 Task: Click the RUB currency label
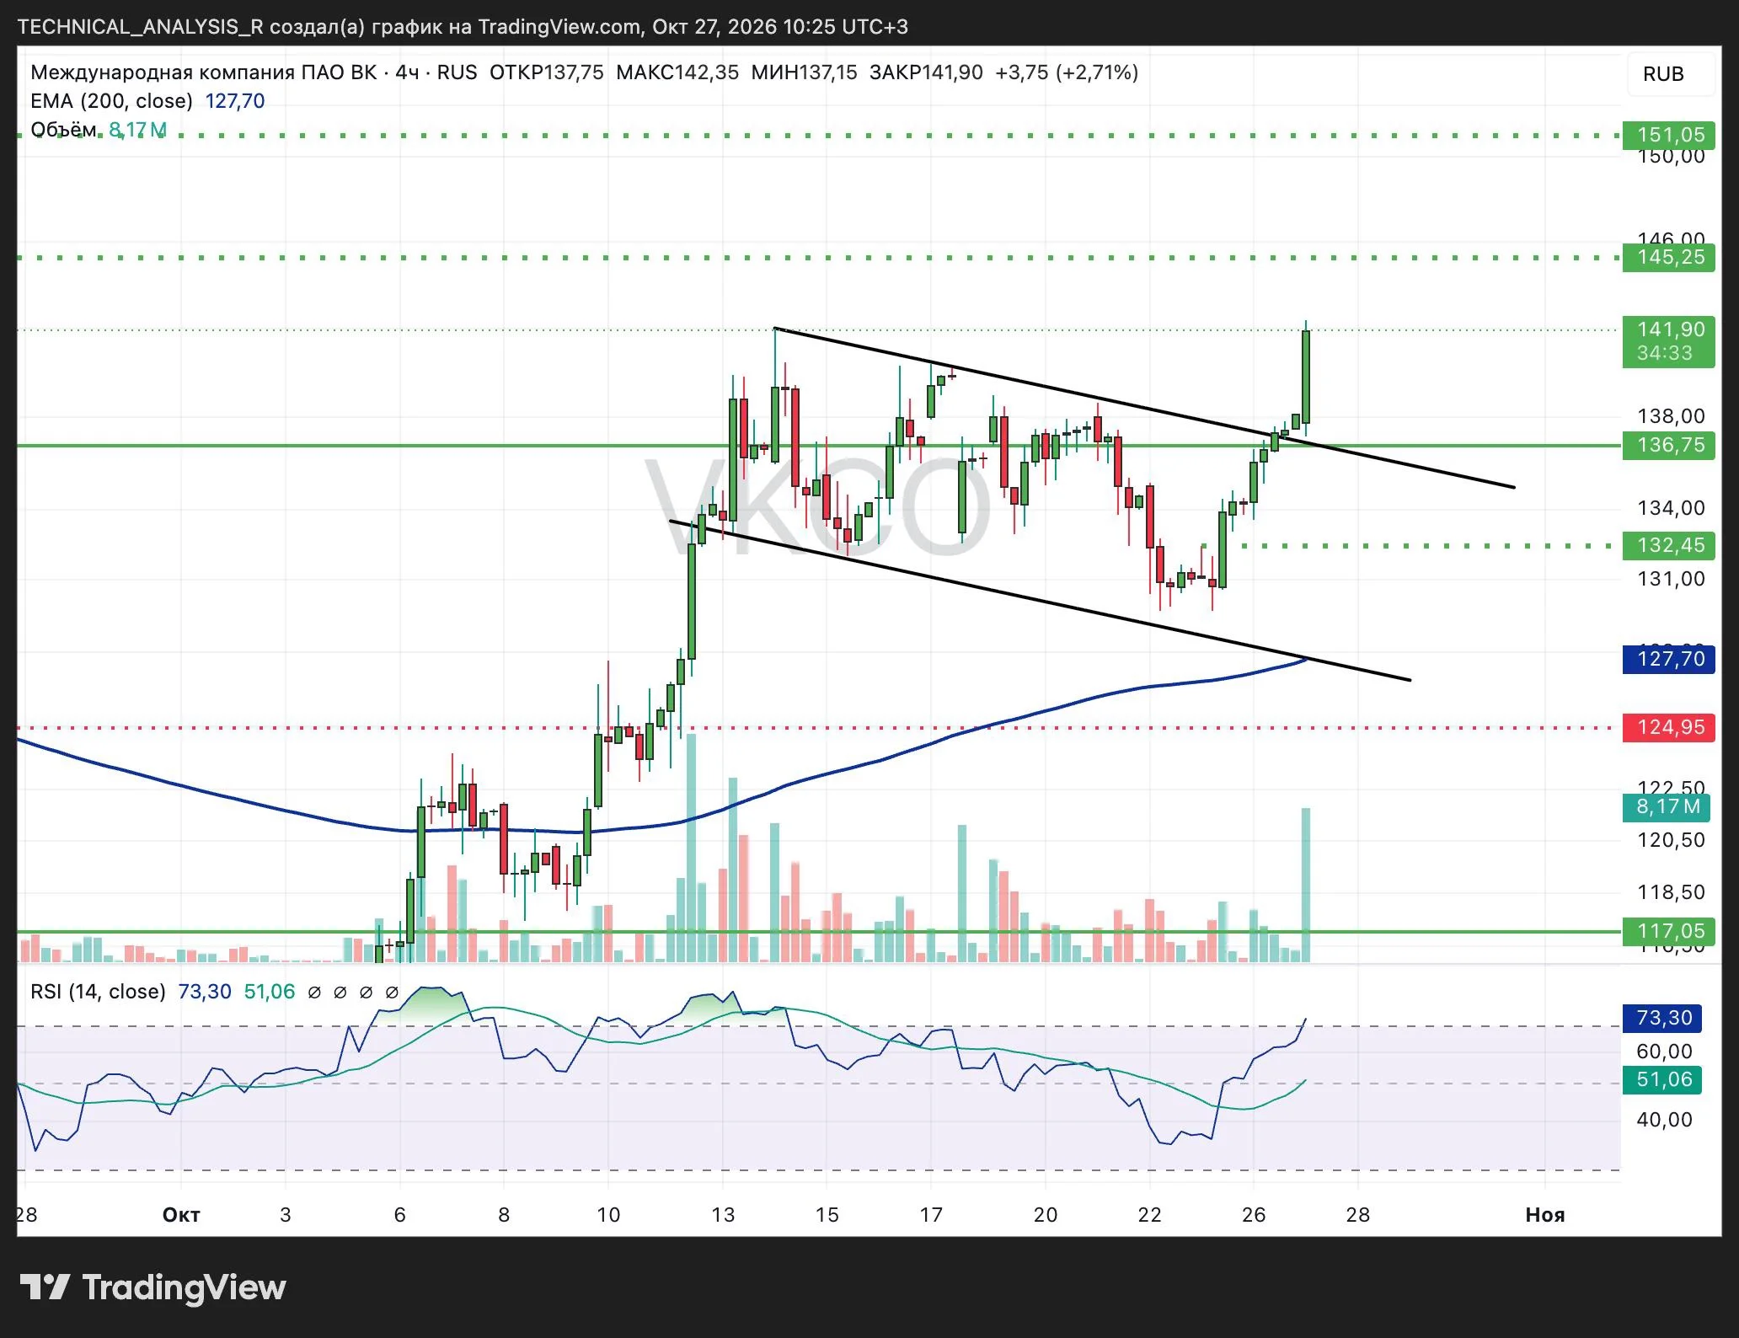[x=1663, y=74]
